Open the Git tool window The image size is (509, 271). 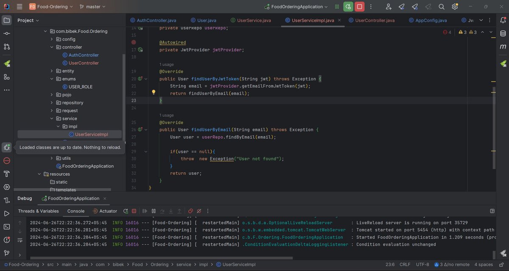pyautogui.click(x=6, y=253)
